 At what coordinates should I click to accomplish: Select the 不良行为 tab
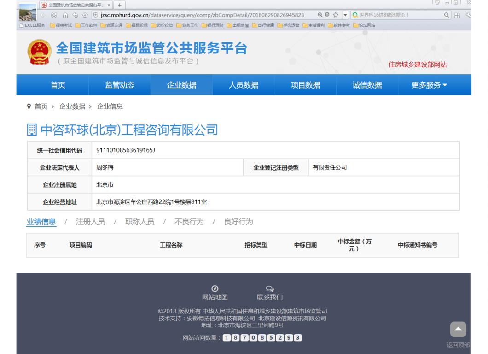click(x=189, y=222)
